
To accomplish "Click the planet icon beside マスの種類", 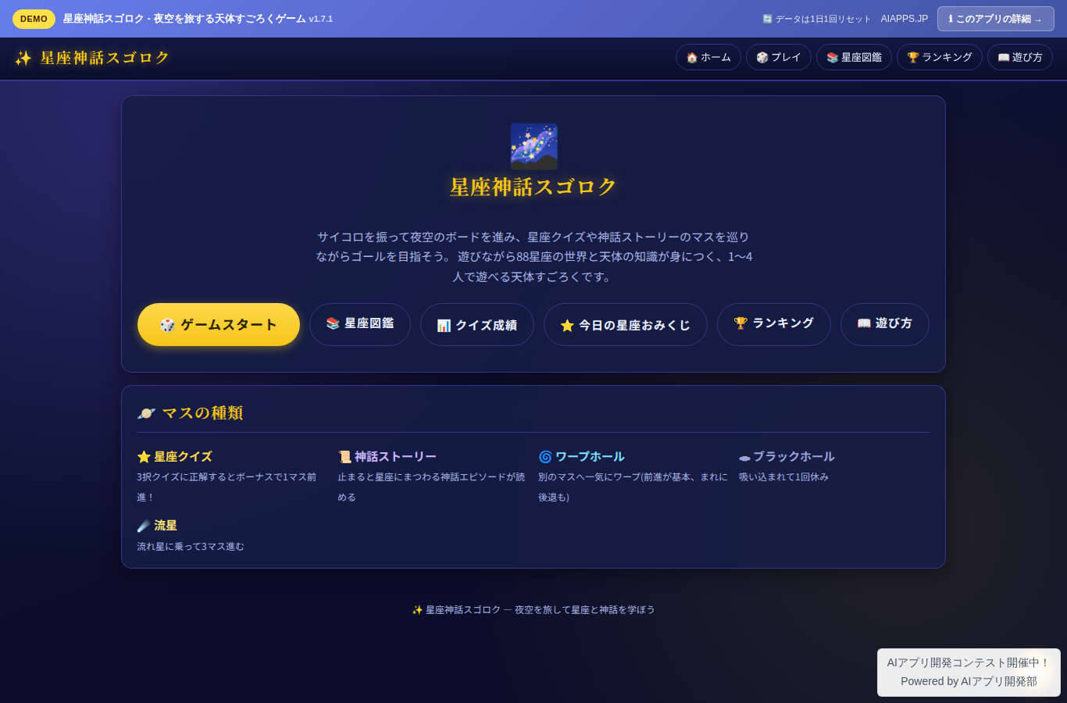I will pos(146,413).
